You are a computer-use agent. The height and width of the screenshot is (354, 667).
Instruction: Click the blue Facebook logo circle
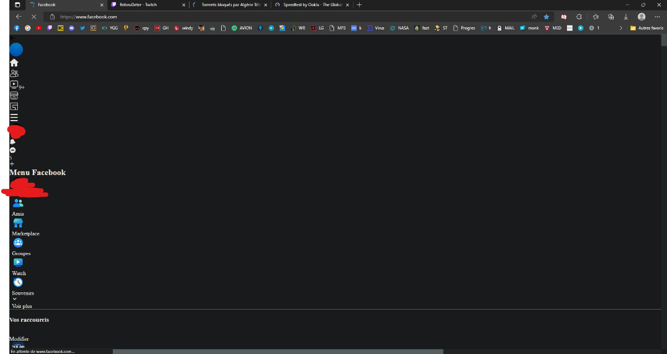click(x=16, y=49)
